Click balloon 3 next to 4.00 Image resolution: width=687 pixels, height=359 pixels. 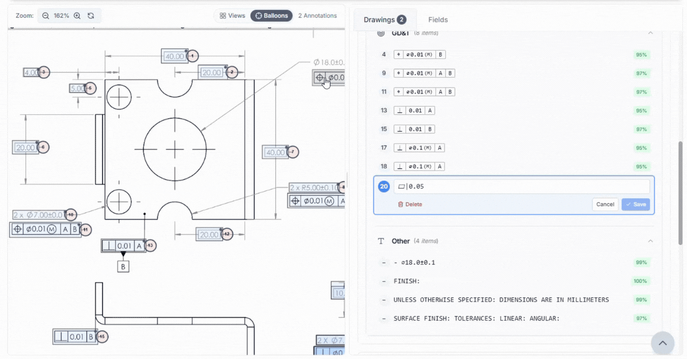click(x=44, y=72)
